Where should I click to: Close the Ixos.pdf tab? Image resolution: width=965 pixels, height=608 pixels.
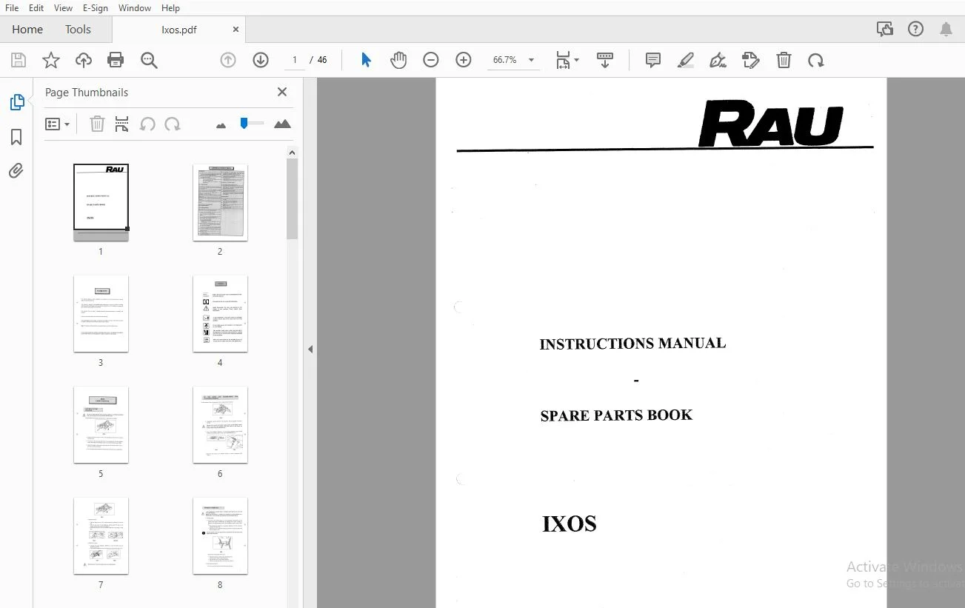(236, 30)
